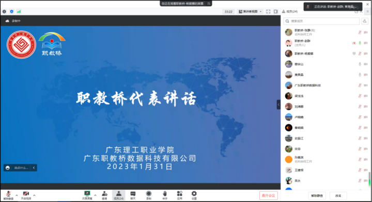The height and width of the screenshot is (202, 372).
Task: Select member 职教桥-杨爱娜 in the list
Action: (326, 54)
